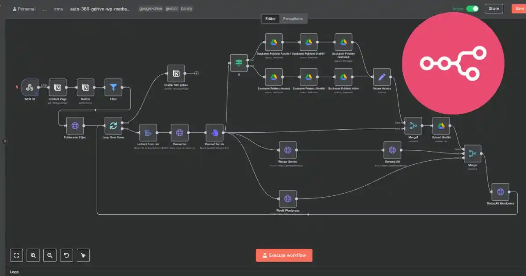Click the WHK 31 webhook trigger node

pos(29,88)
